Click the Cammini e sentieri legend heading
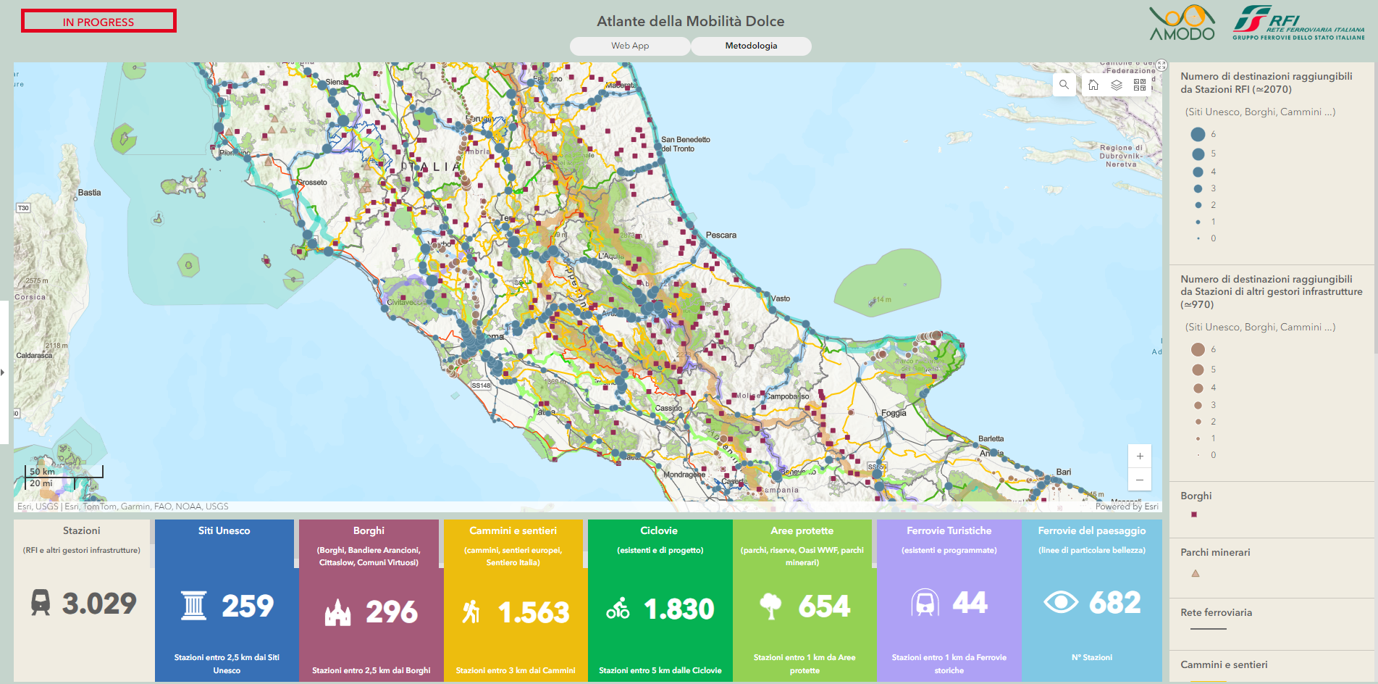Viewport: 1378px width, 684px height. pyautogui.click(x=1224, y=664)
